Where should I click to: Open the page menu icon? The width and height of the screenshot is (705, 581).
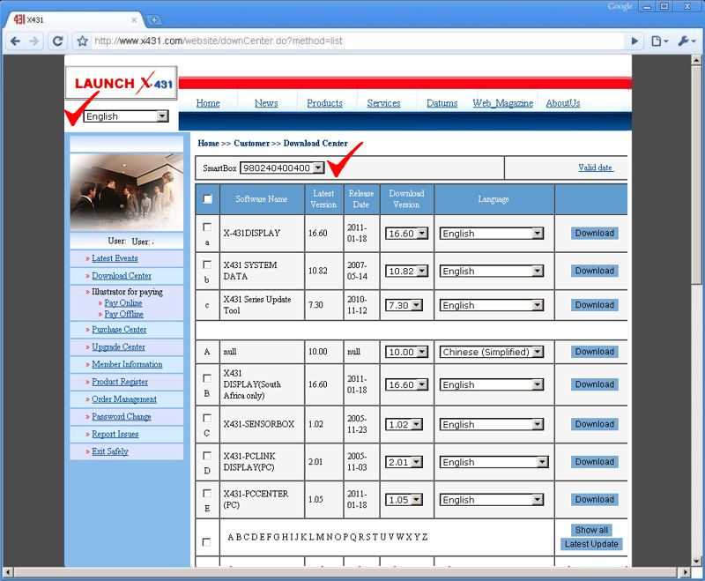point(659,41)
